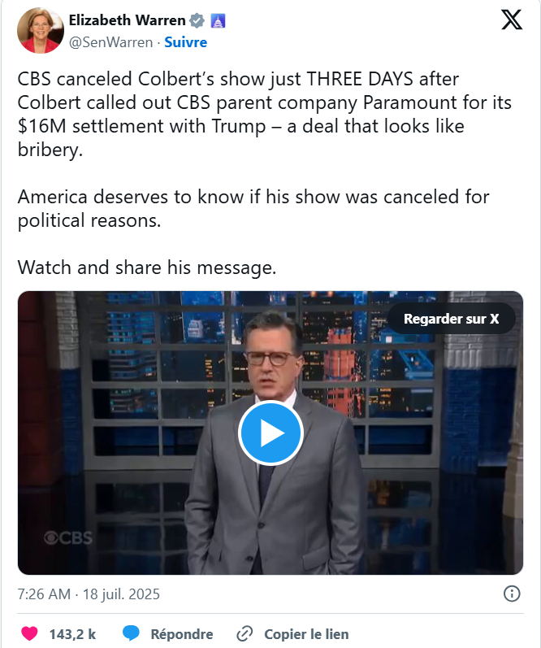Play the Colbert video
The height and width of the screenshot is (648, 541).
click(270, 433)
